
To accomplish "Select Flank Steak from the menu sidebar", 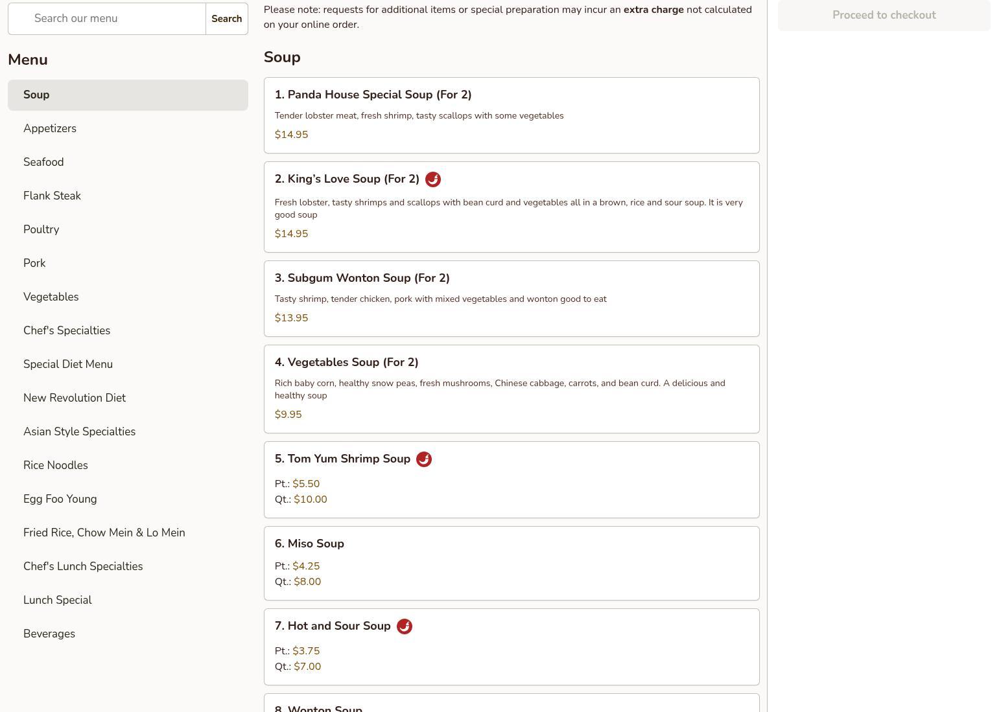I will tap(52, 196).
